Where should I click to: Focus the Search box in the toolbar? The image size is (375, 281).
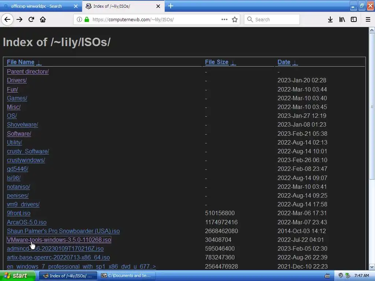click(272, 19)
